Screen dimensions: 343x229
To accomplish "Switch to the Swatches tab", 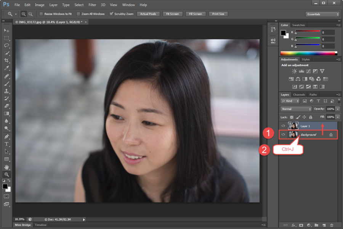I will pos(298,25).
